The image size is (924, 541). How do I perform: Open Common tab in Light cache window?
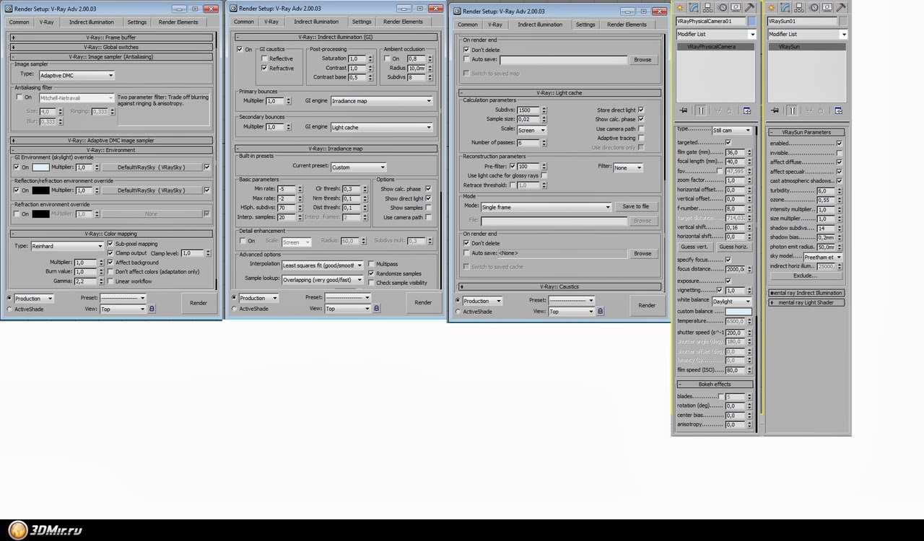[468, 25]
